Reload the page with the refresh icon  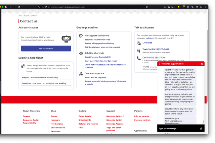19,7
